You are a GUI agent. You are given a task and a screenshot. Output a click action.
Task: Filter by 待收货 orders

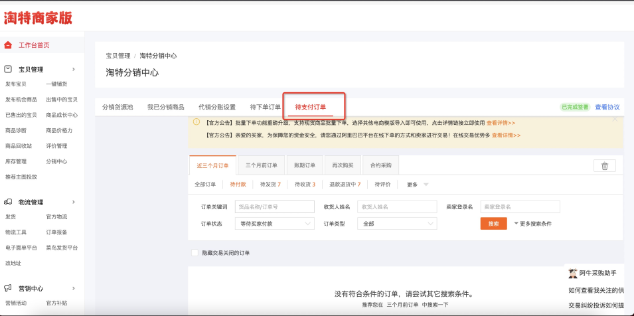pyautogui.click(x=305, y=185)
